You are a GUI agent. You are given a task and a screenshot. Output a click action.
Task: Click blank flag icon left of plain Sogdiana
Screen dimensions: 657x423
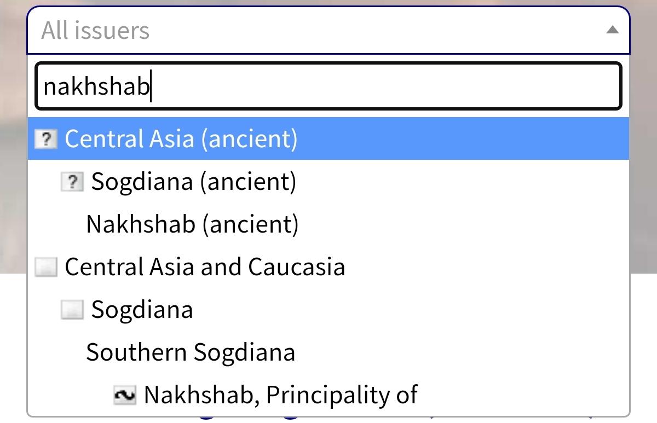point(72,310)
